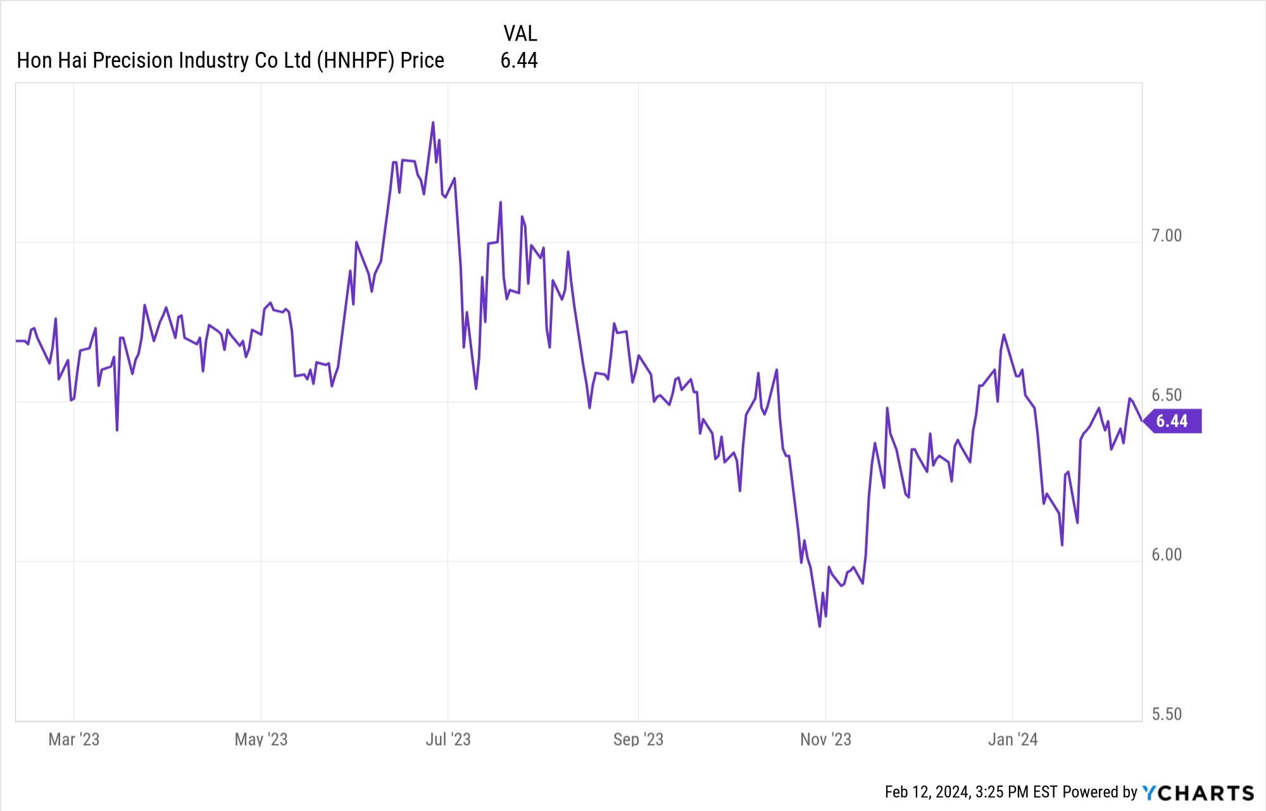Click the lowest trough of the price line

[x=820, y=626]
